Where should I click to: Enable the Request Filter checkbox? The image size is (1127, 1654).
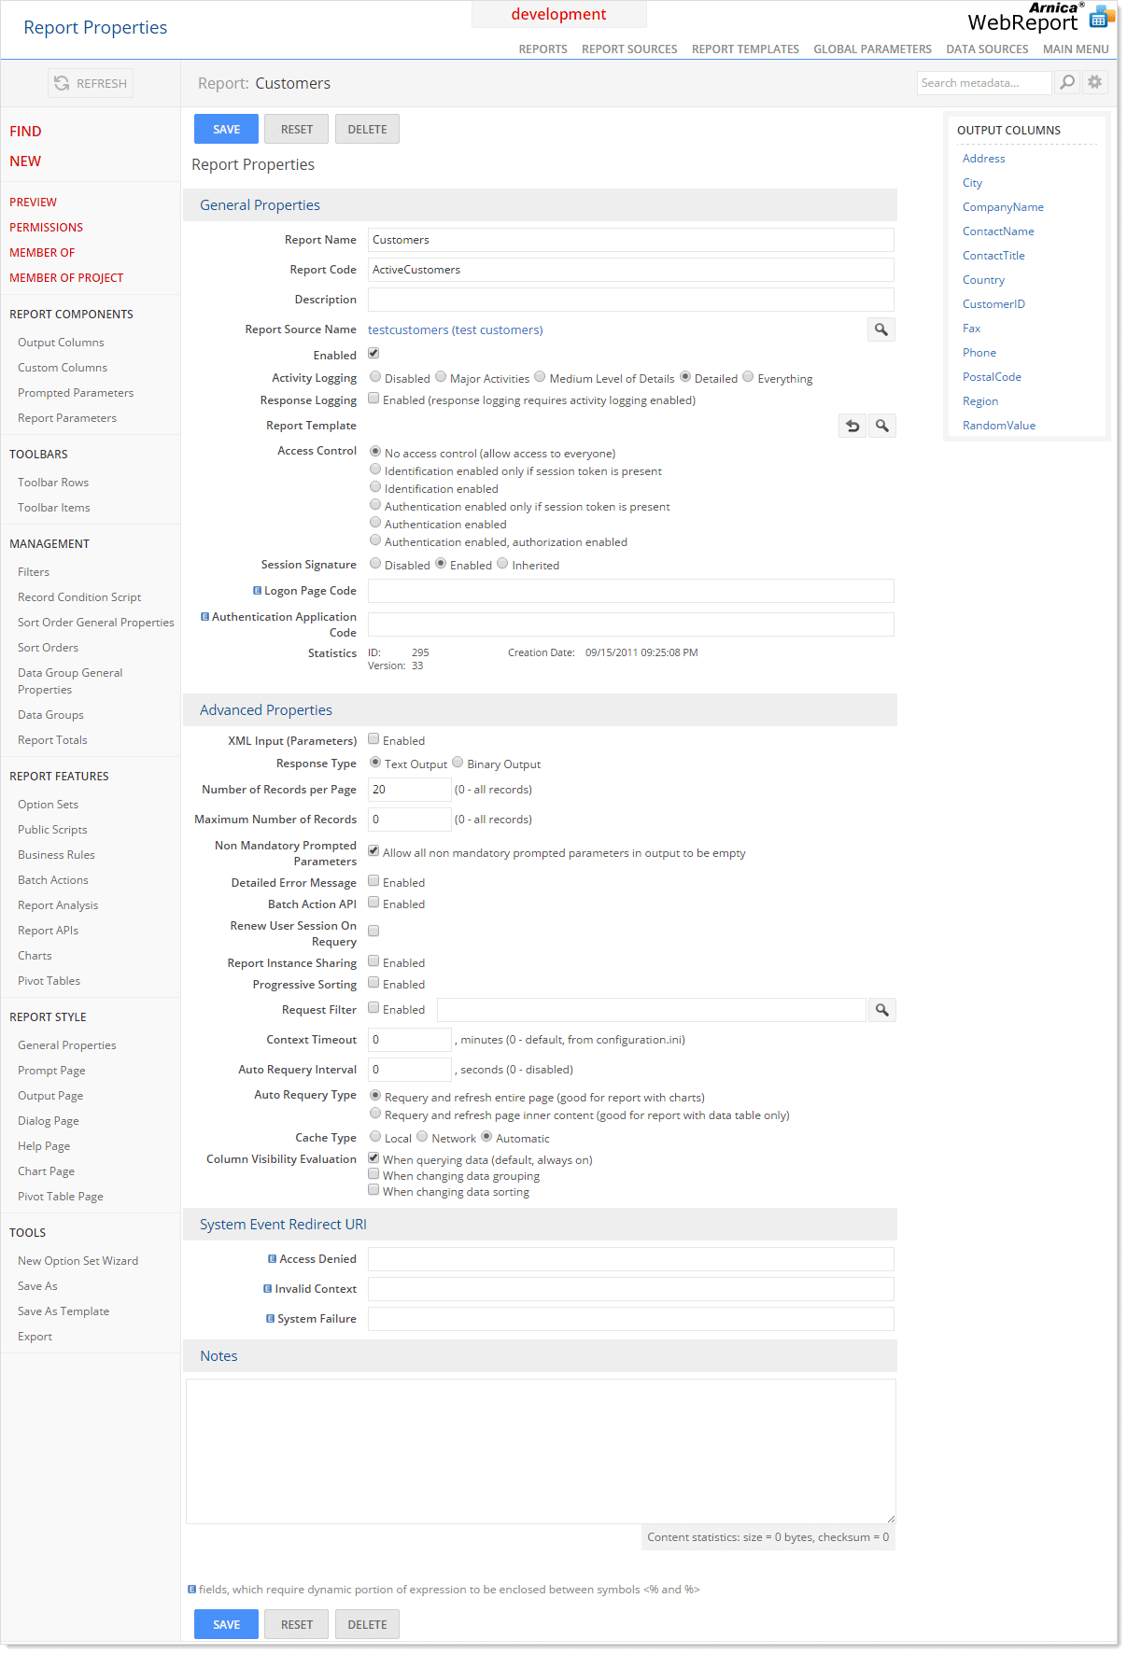click(373, 1008)
